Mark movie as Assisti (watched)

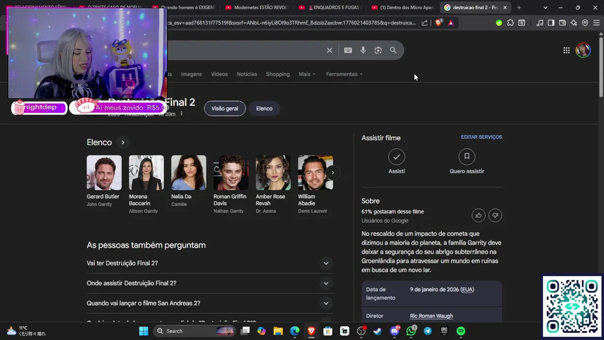point(396,156)
